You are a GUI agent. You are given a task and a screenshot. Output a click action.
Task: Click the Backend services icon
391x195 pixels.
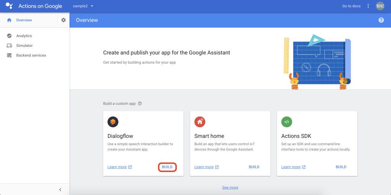pos(9,55)
